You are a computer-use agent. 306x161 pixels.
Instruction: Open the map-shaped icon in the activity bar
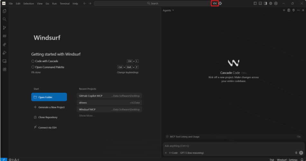[5, 36]
